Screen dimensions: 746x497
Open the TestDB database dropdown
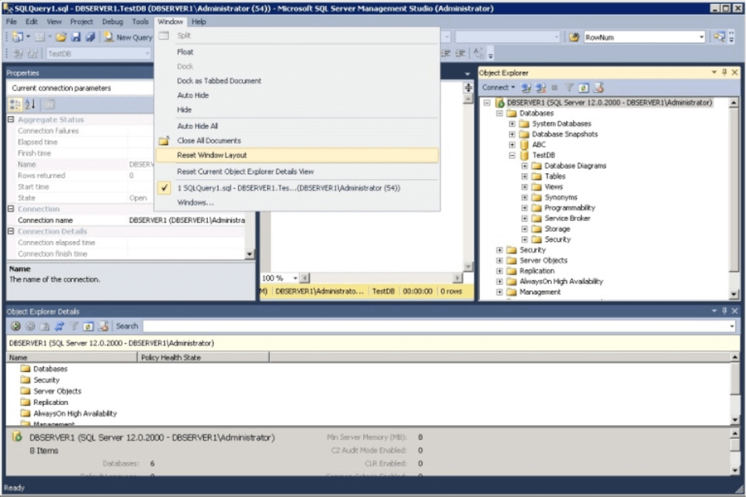point(147,54)
